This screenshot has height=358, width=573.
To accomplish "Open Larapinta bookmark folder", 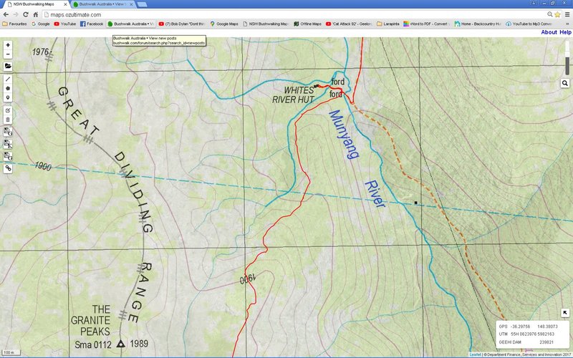I will 388,24.
